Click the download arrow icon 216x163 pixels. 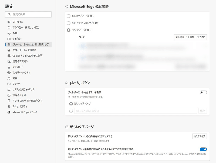(x=9, y=67)
